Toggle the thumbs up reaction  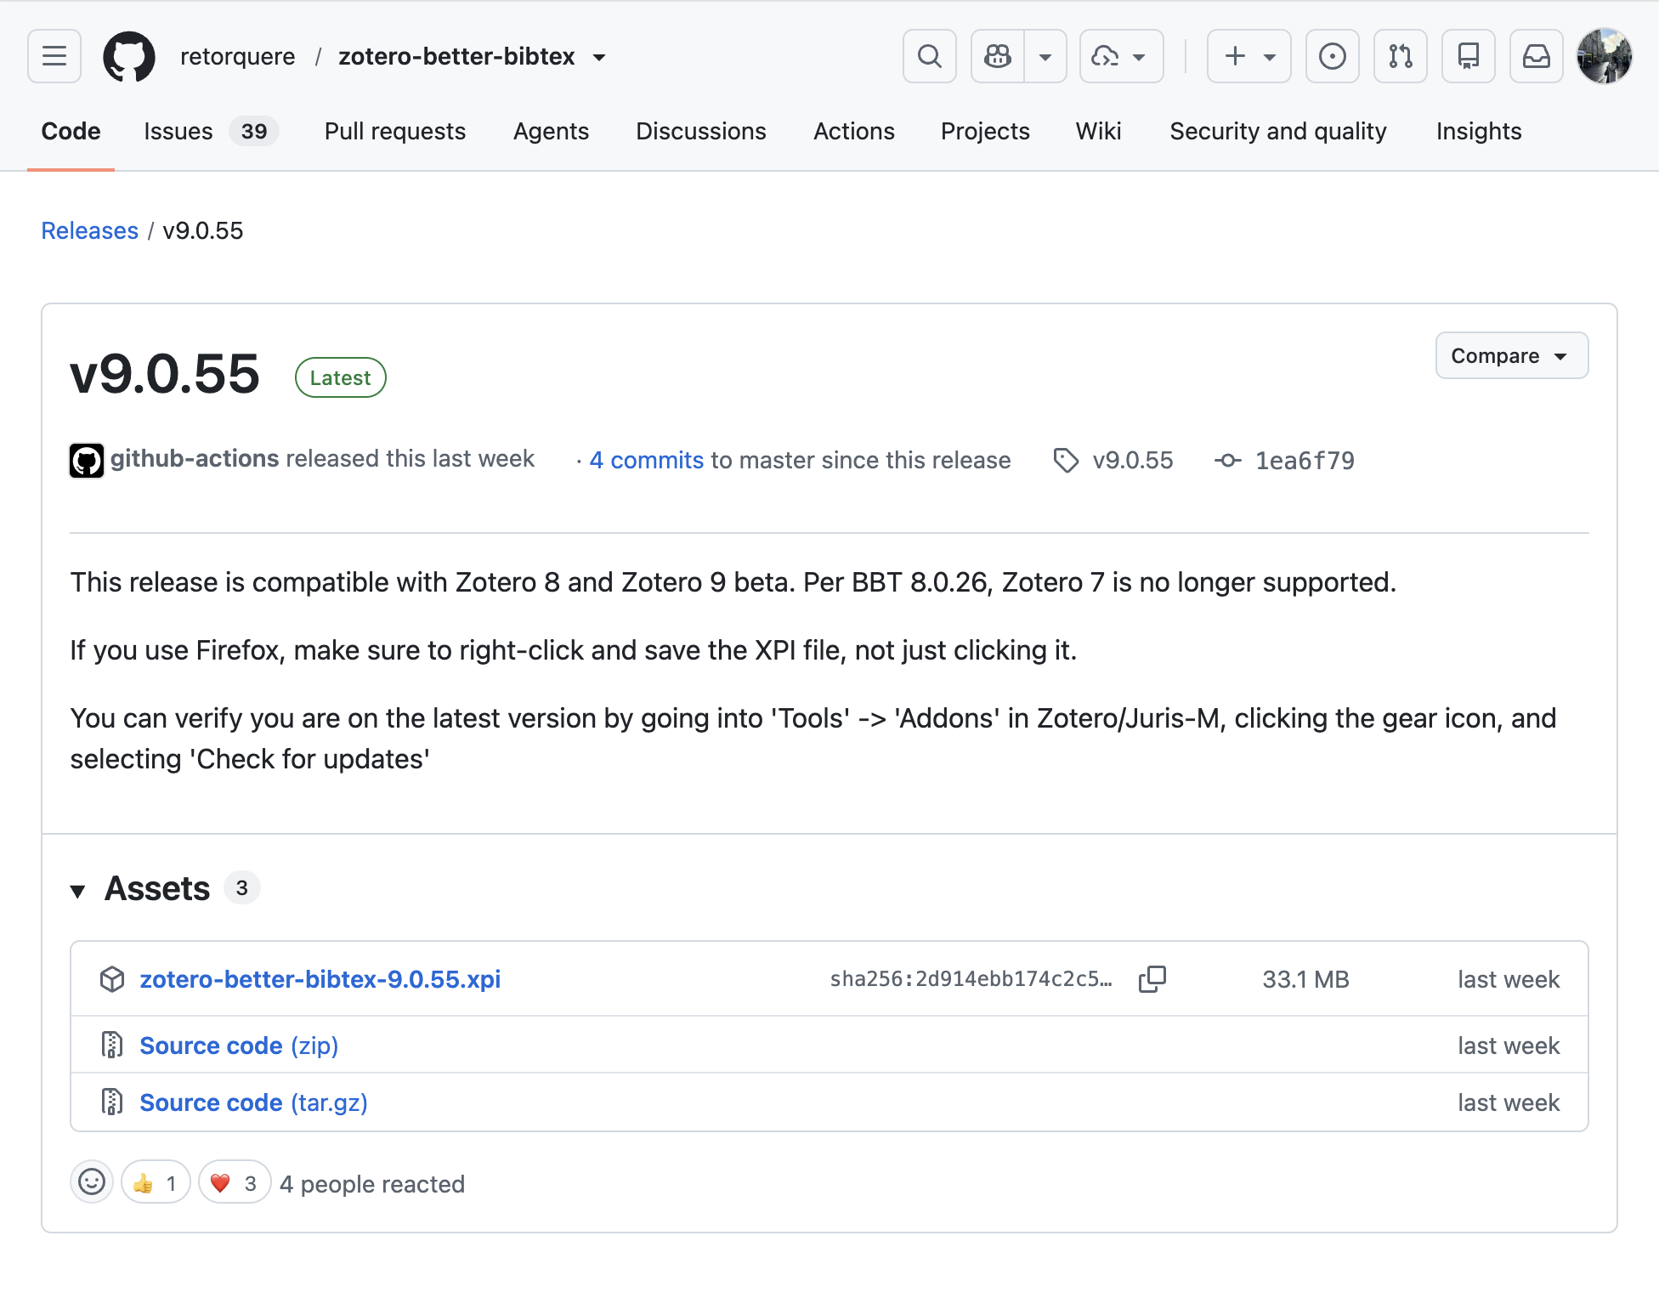[x=156, y=1182]
